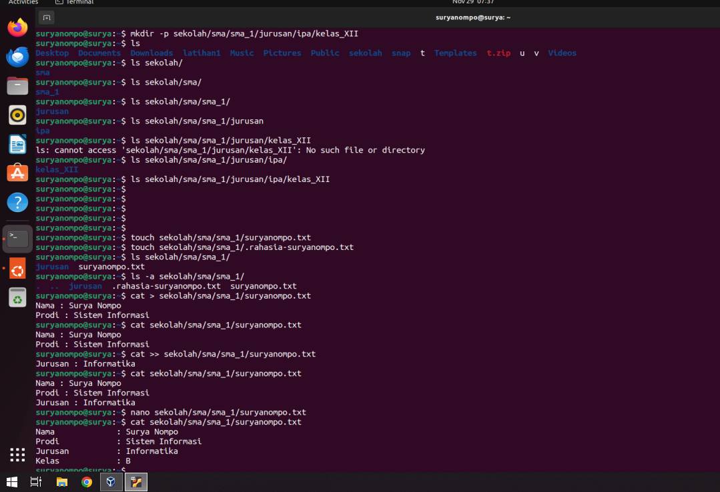Open Rhythmbox music player from dock
720x492 pixels.
pyautogui.click(x=17, y=115)
